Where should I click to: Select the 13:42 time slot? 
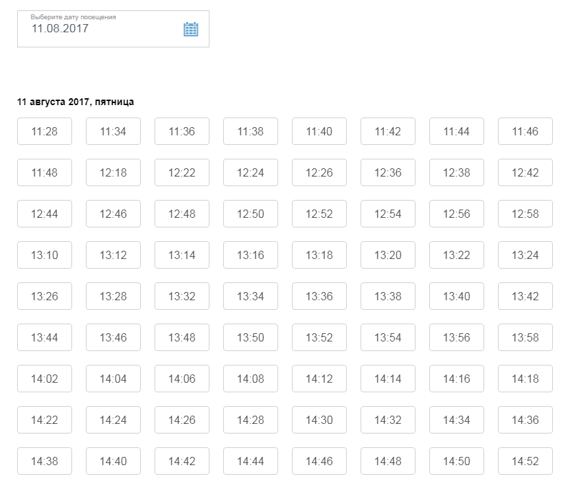click(525, 296)
